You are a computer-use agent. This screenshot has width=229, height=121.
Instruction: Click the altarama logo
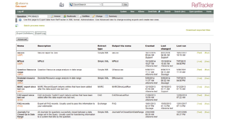click(22, 3)
